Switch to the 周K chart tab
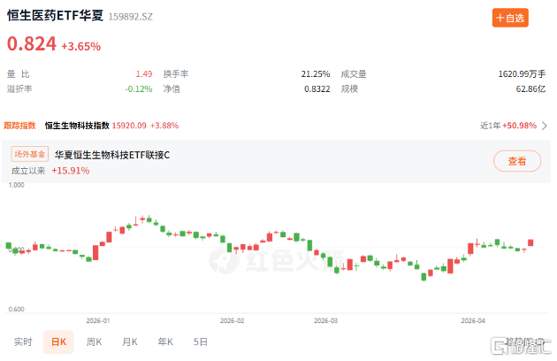Viewport: 557px width, 361px height. tap(94, 342)
